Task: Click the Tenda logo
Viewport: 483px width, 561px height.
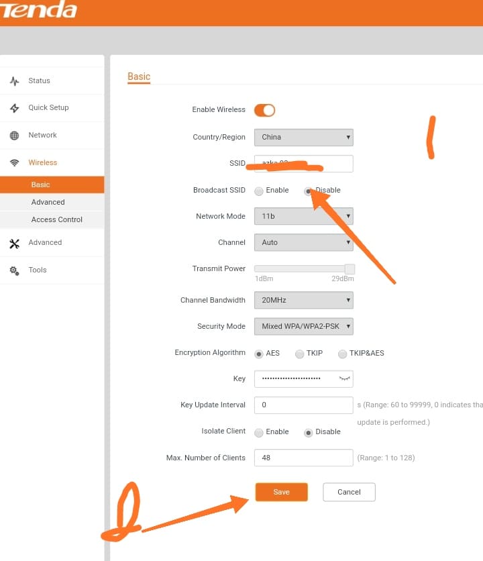Action: click(38, 9)
